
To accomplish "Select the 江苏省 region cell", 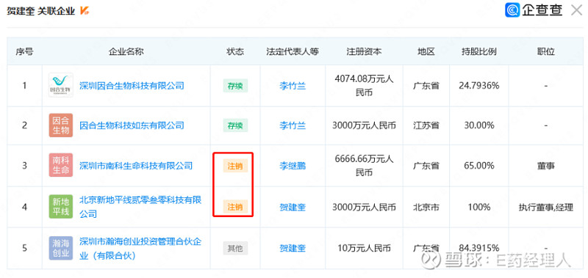I will (426, 125).
